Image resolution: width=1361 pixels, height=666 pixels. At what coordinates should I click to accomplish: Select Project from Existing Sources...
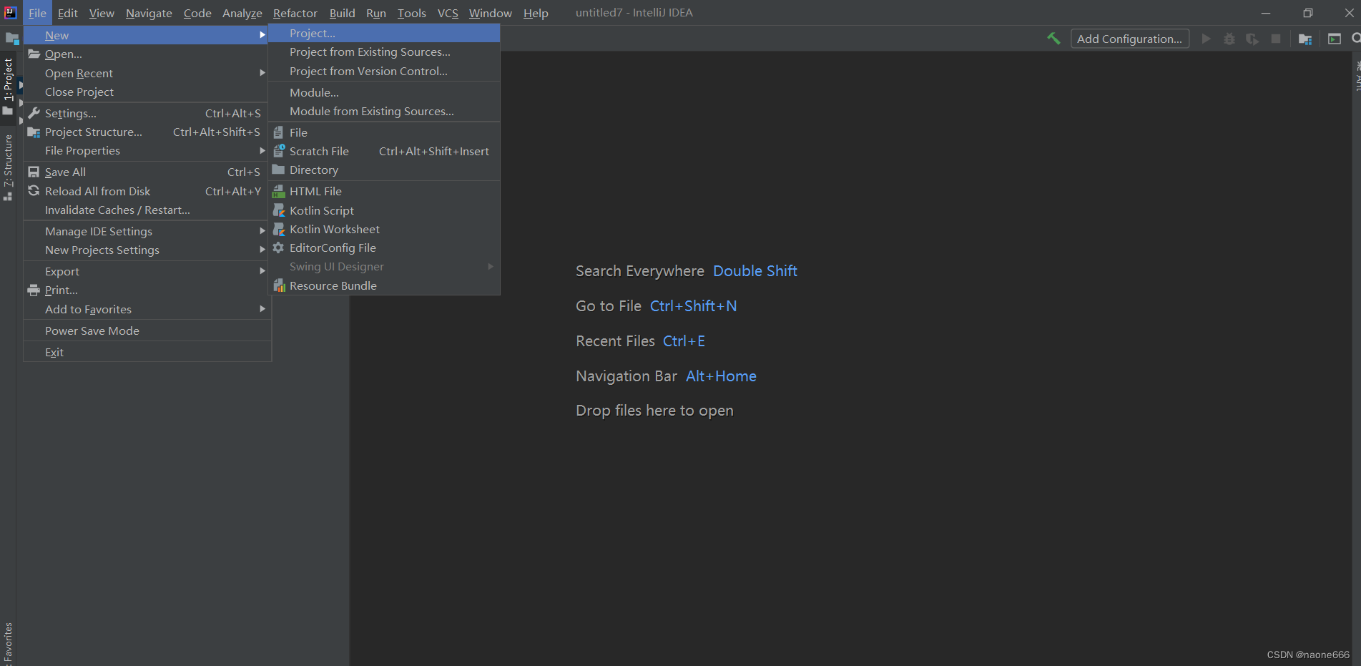coord(384,52)
